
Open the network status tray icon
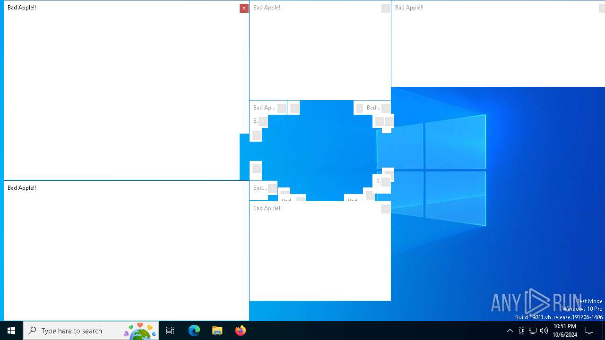(533, 331)
